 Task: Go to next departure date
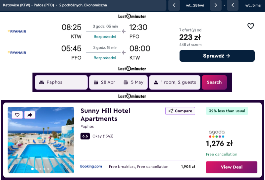pyautogui.click(x=216, y=5)
